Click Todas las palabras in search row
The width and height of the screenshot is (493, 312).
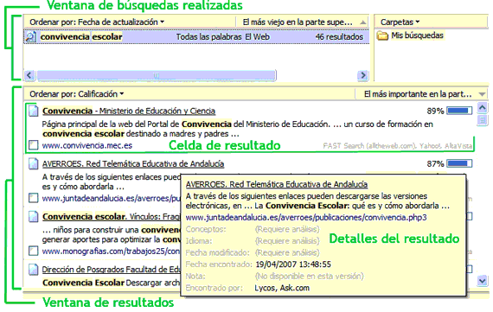(x=208, y=37)
